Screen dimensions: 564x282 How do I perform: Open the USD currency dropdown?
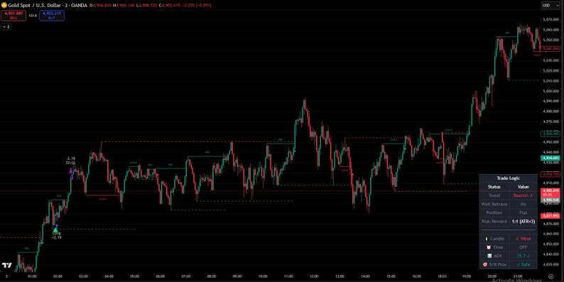[551, 6]
